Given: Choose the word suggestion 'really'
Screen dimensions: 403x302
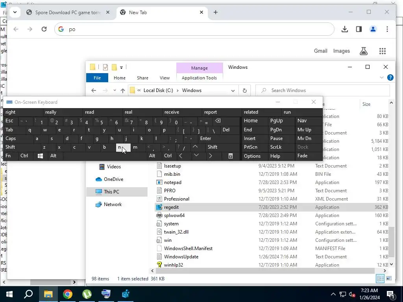Looking at the screenshot, I should coord(63,112).
